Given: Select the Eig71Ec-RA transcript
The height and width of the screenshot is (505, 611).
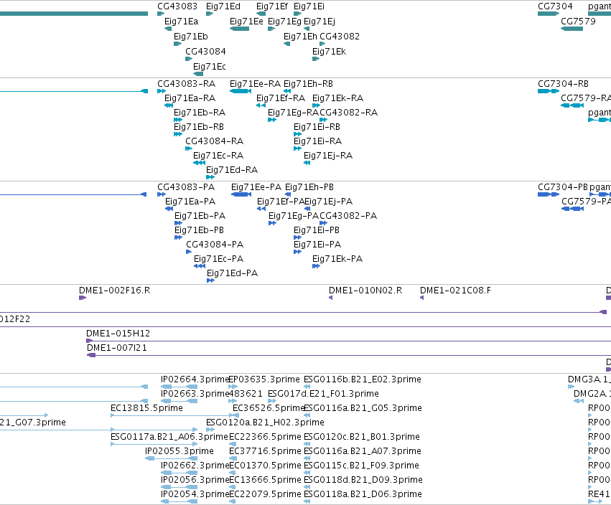Looking at the screenshot, I should coord(199,163).
